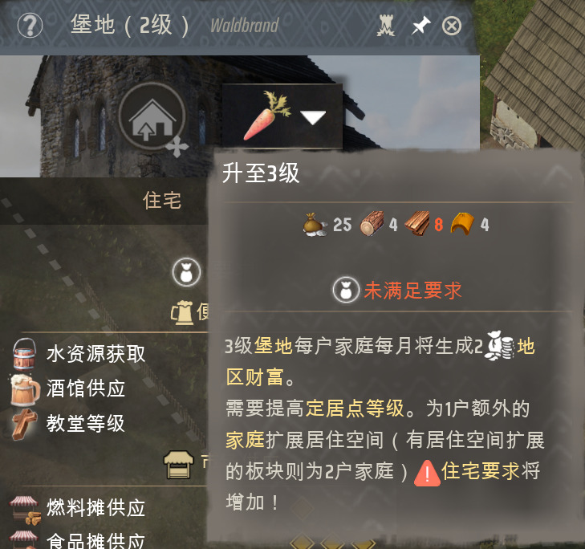Expand the white triangle arrow next to carrot
The image size is (585, 549).
tap(313, 117)
